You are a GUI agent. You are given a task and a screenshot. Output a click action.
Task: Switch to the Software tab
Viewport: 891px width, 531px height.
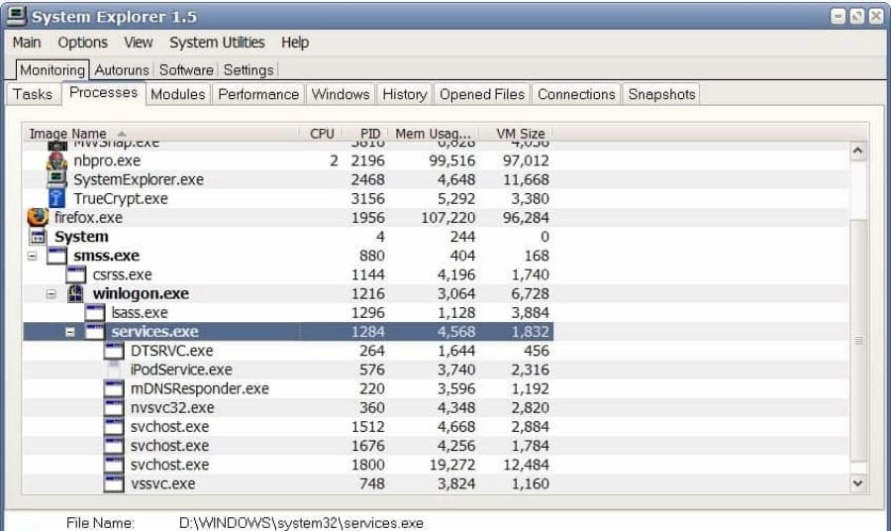[x=186, y=70]
